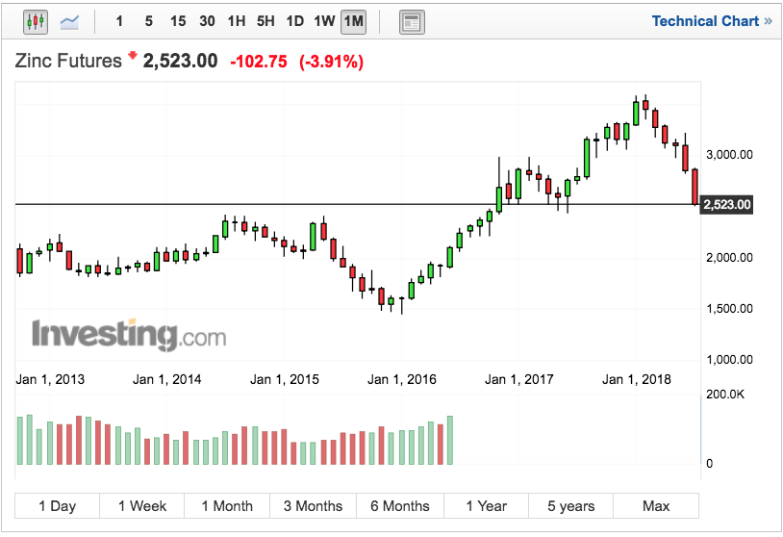The image size is (783, 537).
Task: Select the 1M monthly interval
Action: tap(354, 22)
